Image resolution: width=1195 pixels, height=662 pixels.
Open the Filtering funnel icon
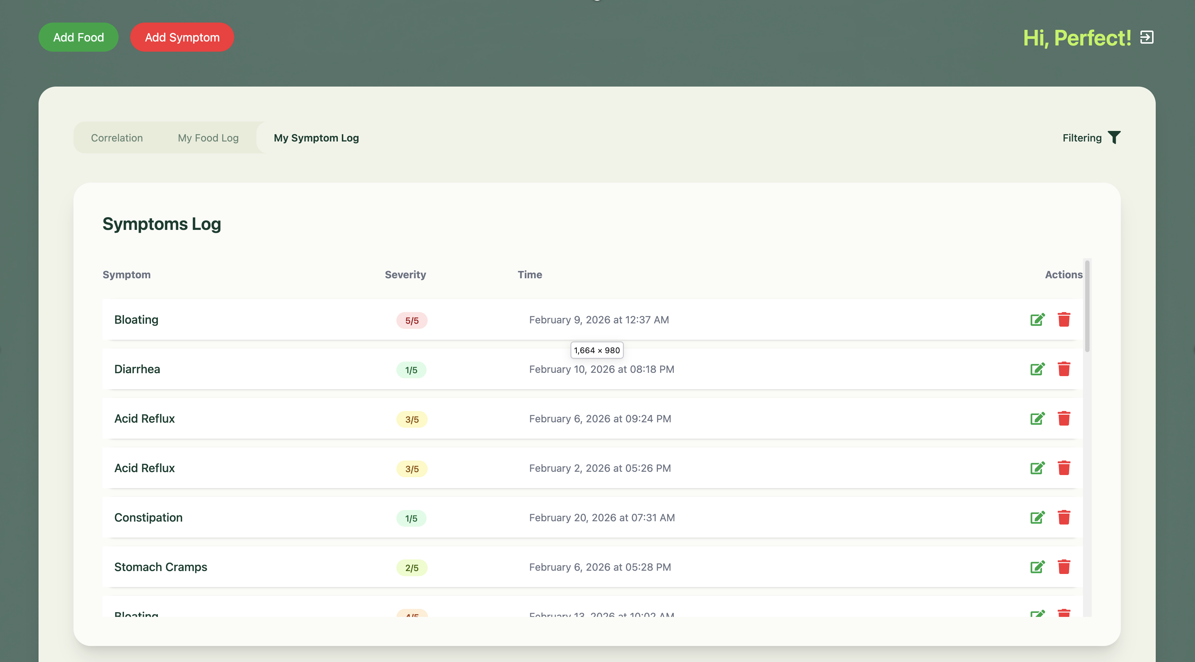pyautogui.click(x=1114, y=137)
